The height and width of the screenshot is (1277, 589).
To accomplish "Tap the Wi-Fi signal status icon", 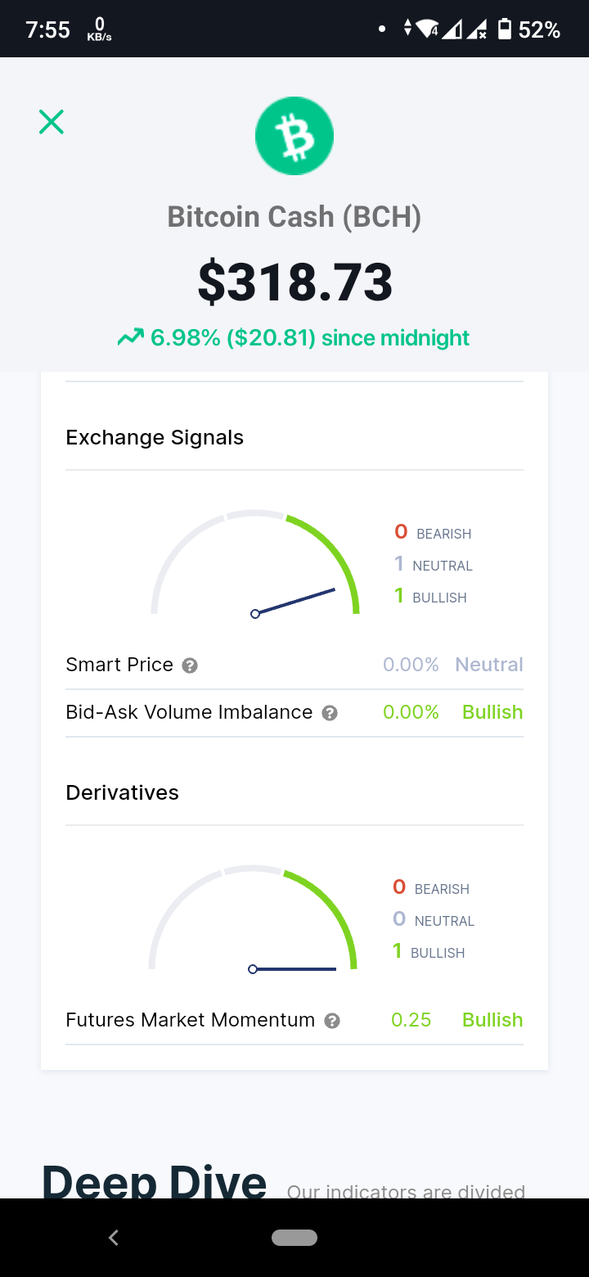I will (428, 30).
